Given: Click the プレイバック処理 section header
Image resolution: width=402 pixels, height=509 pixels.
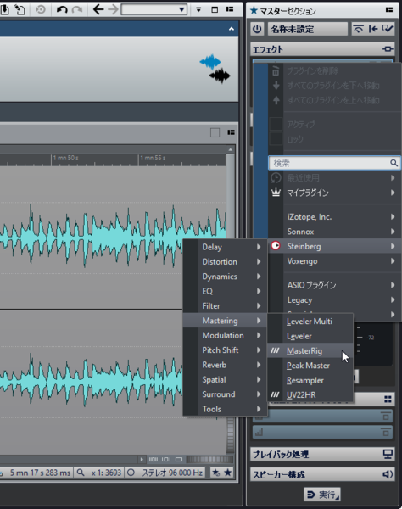Looking at the screenshot, I should (x=322, y=454).
